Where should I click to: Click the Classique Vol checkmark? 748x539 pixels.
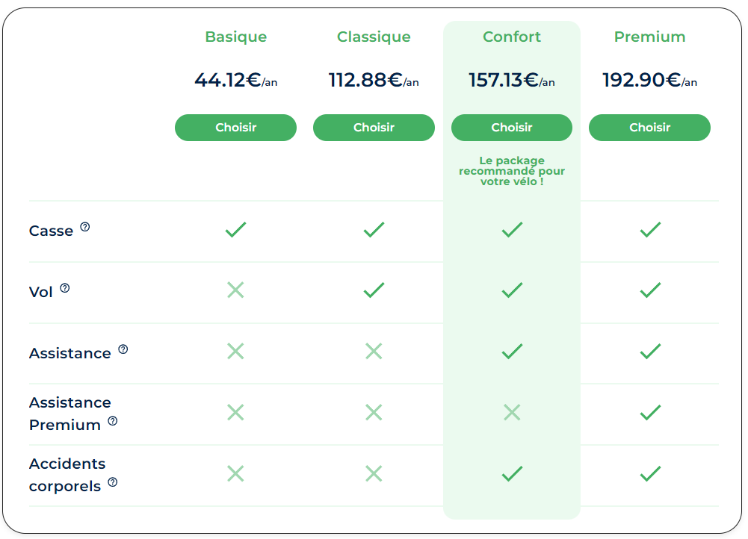[x=374, y=290]
